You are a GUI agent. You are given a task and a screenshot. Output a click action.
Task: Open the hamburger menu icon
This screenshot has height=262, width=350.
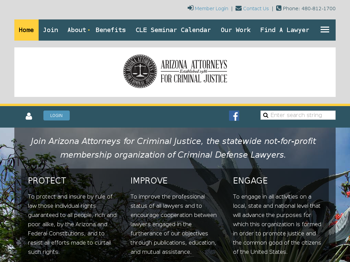(325, 30)
